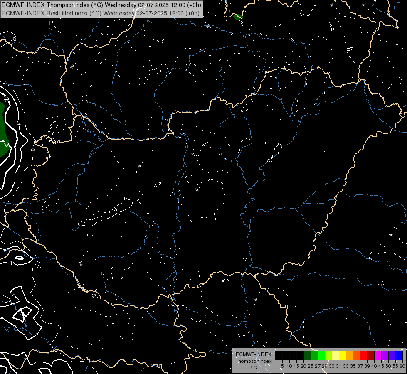Select the red 37–39 legend swatch
The height and width of the screenshot is (374, 407).
[x=364, y=356]
